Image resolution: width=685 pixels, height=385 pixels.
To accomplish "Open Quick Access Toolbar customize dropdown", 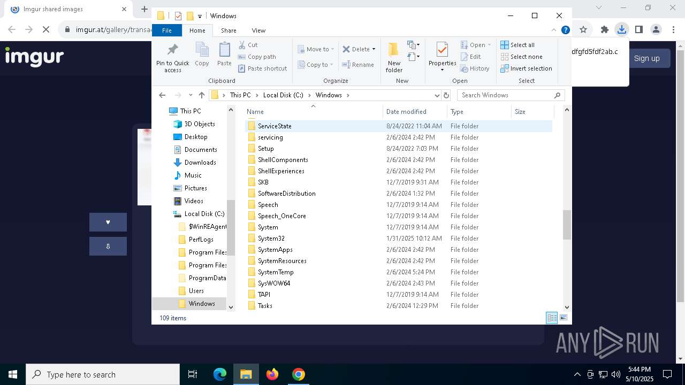I will click(200, 16).
